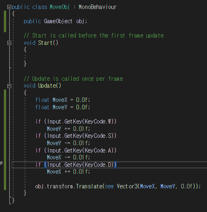This screenshot has width=207, height=212.
Task: Click the 'new' keyword before Vector3
Action: (109, 187)
